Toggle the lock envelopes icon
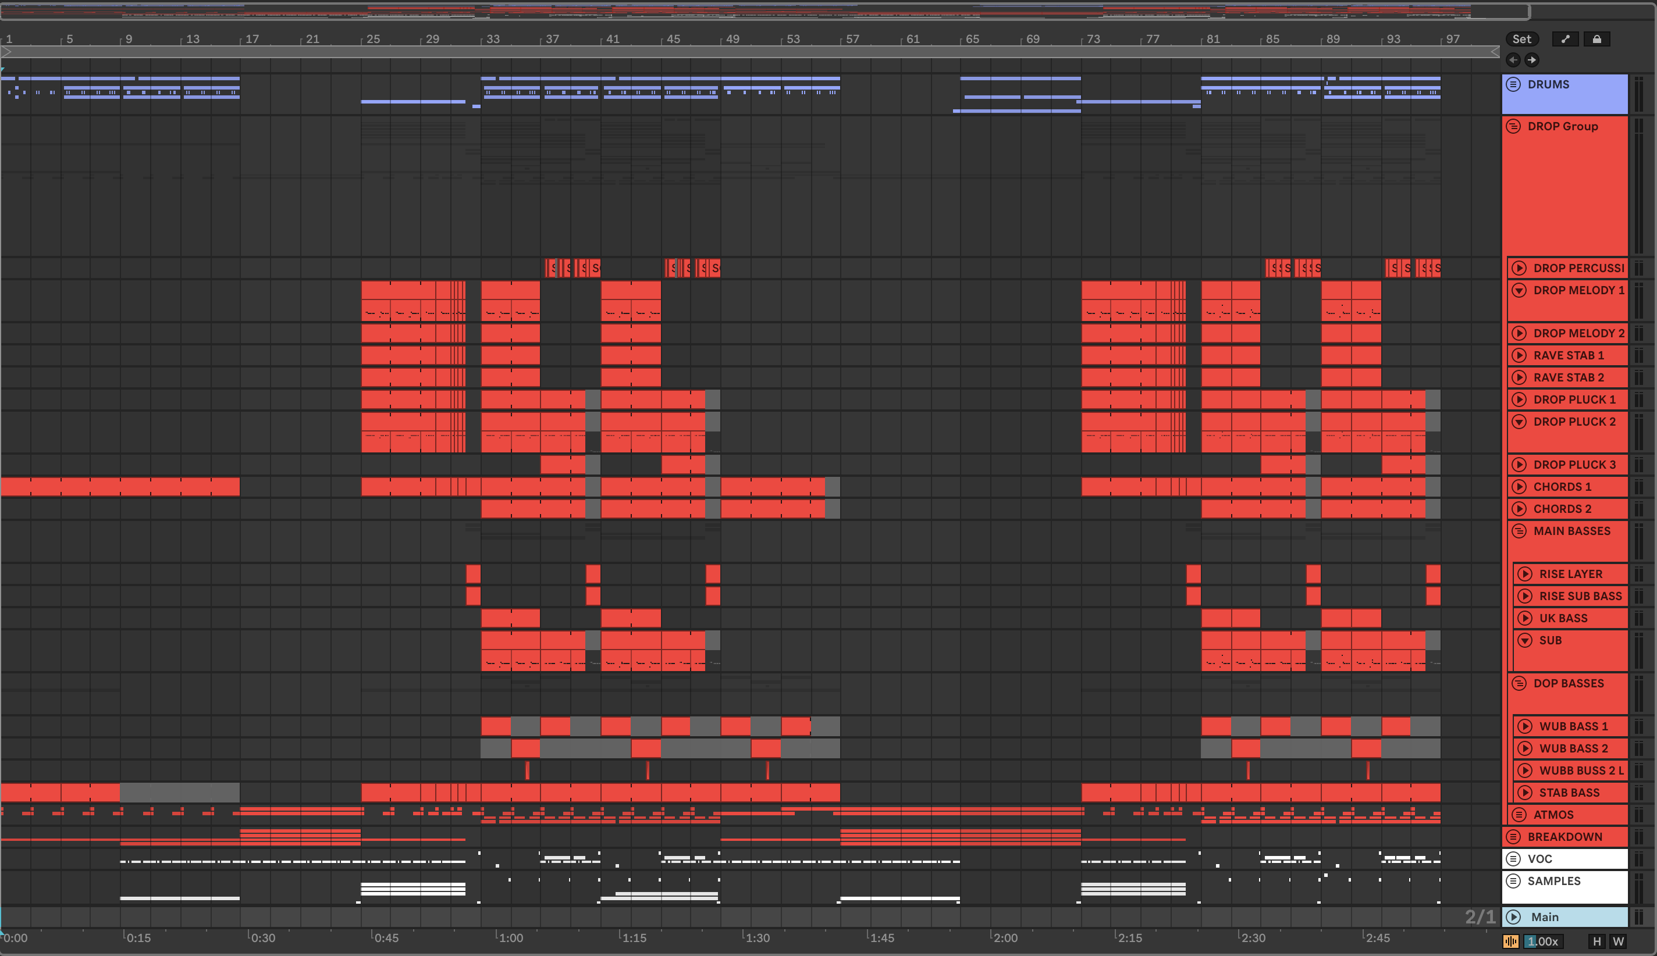 click(1596, 40)
